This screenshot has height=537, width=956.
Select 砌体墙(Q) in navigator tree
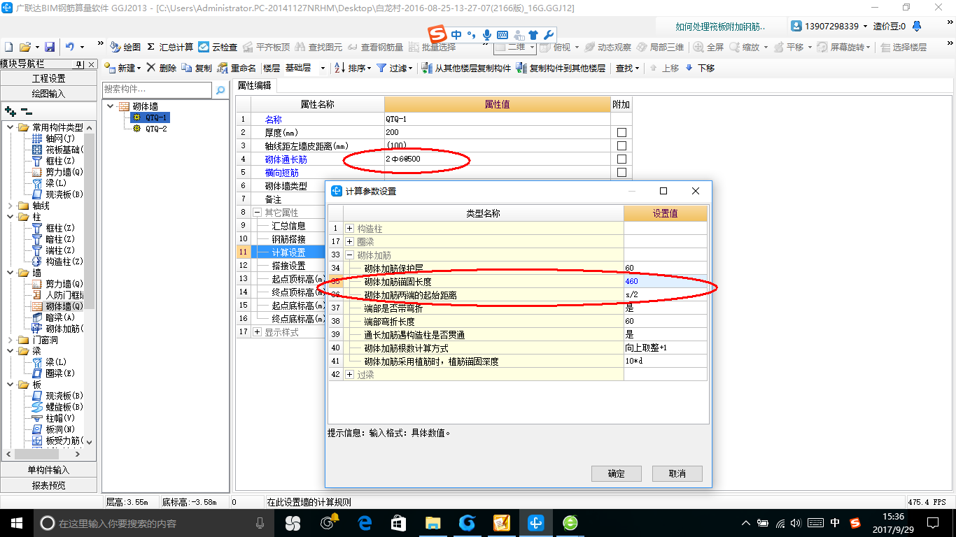pyautogui.click(x=58, y=306)
